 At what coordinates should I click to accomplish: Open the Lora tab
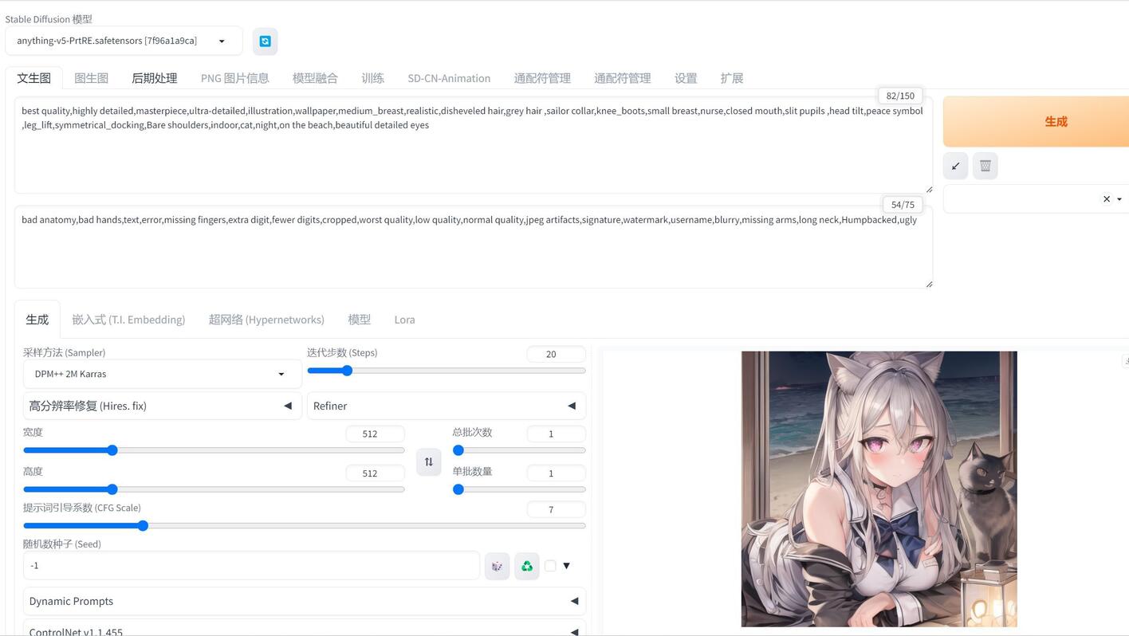[x=404, y=320]
